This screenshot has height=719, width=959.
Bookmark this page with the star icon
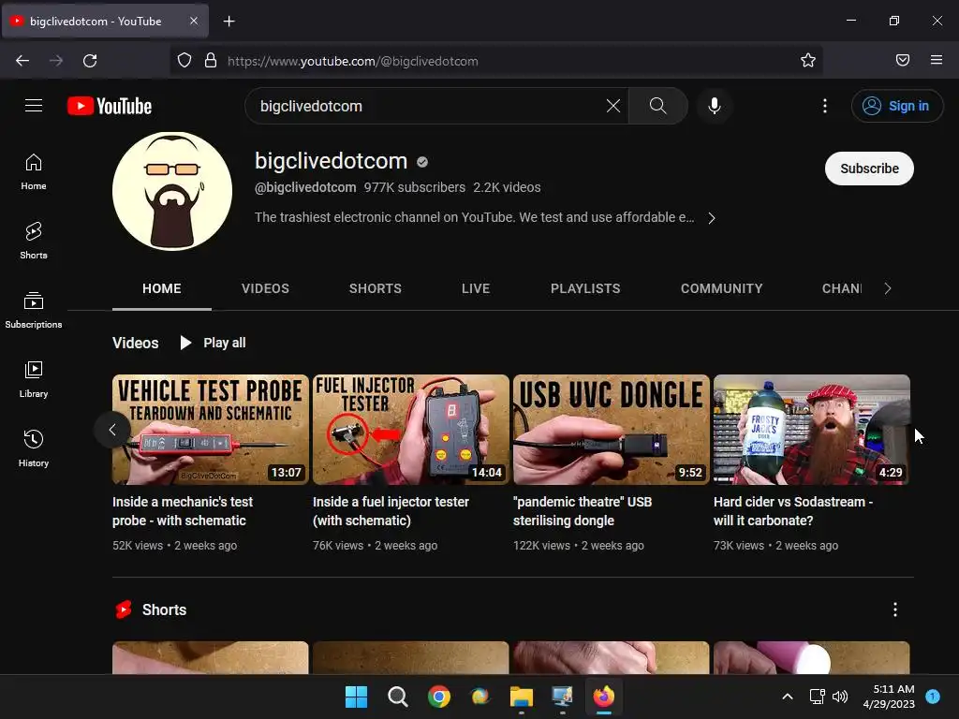tap(808, 60)
